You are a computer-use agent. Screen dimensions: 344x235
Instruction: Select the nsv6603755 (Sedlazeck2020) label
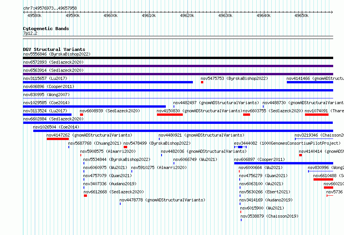[x=273, y=111]
